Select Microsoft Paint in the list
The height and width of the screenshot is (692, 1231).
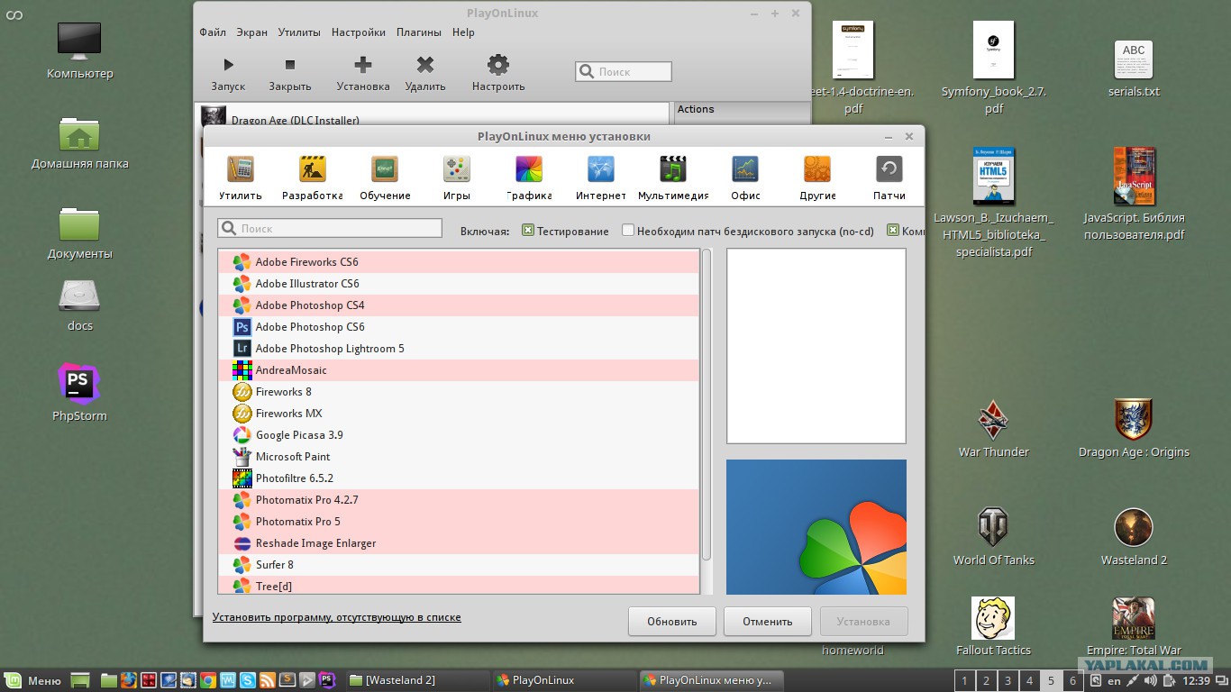459,457
